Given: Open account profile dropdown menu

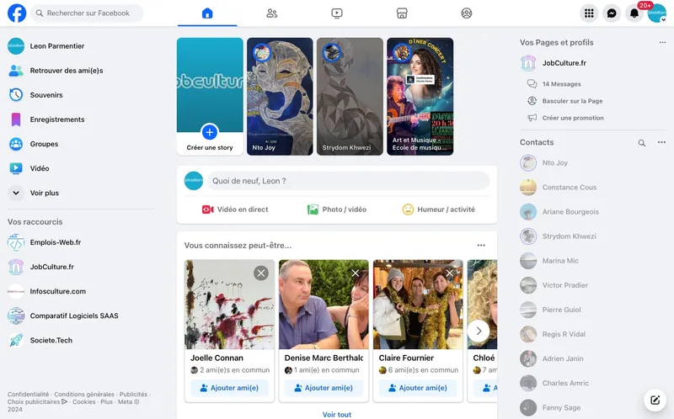Looking at the screenshot, I should (657, 13).
